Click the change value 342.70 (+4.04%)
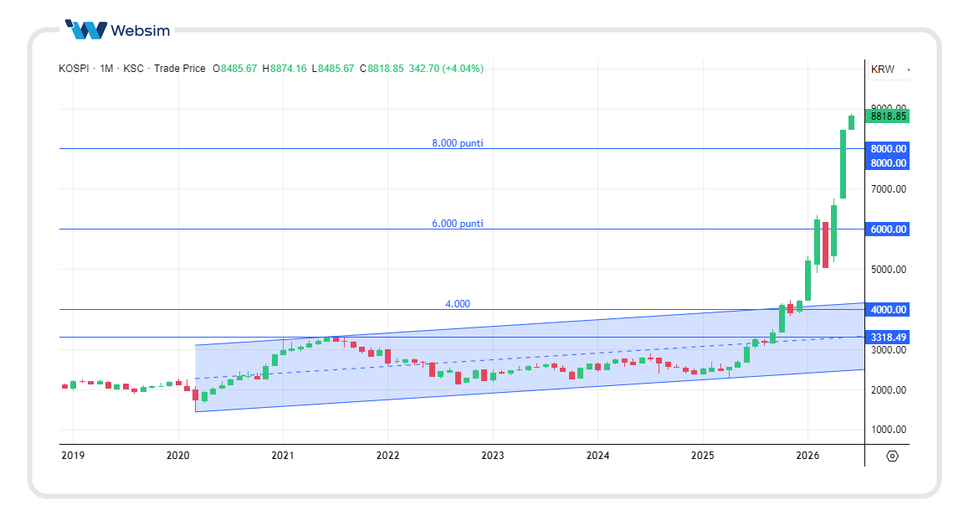This screenshot has width=969, height=526. 446,69
